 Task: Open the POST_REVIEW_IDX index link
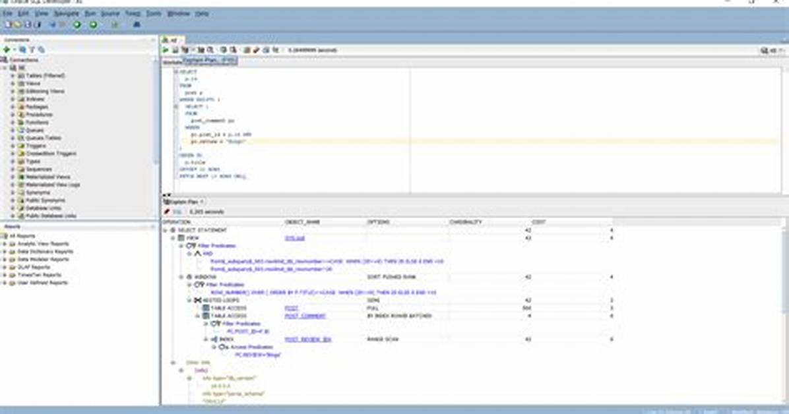point(308,340)
